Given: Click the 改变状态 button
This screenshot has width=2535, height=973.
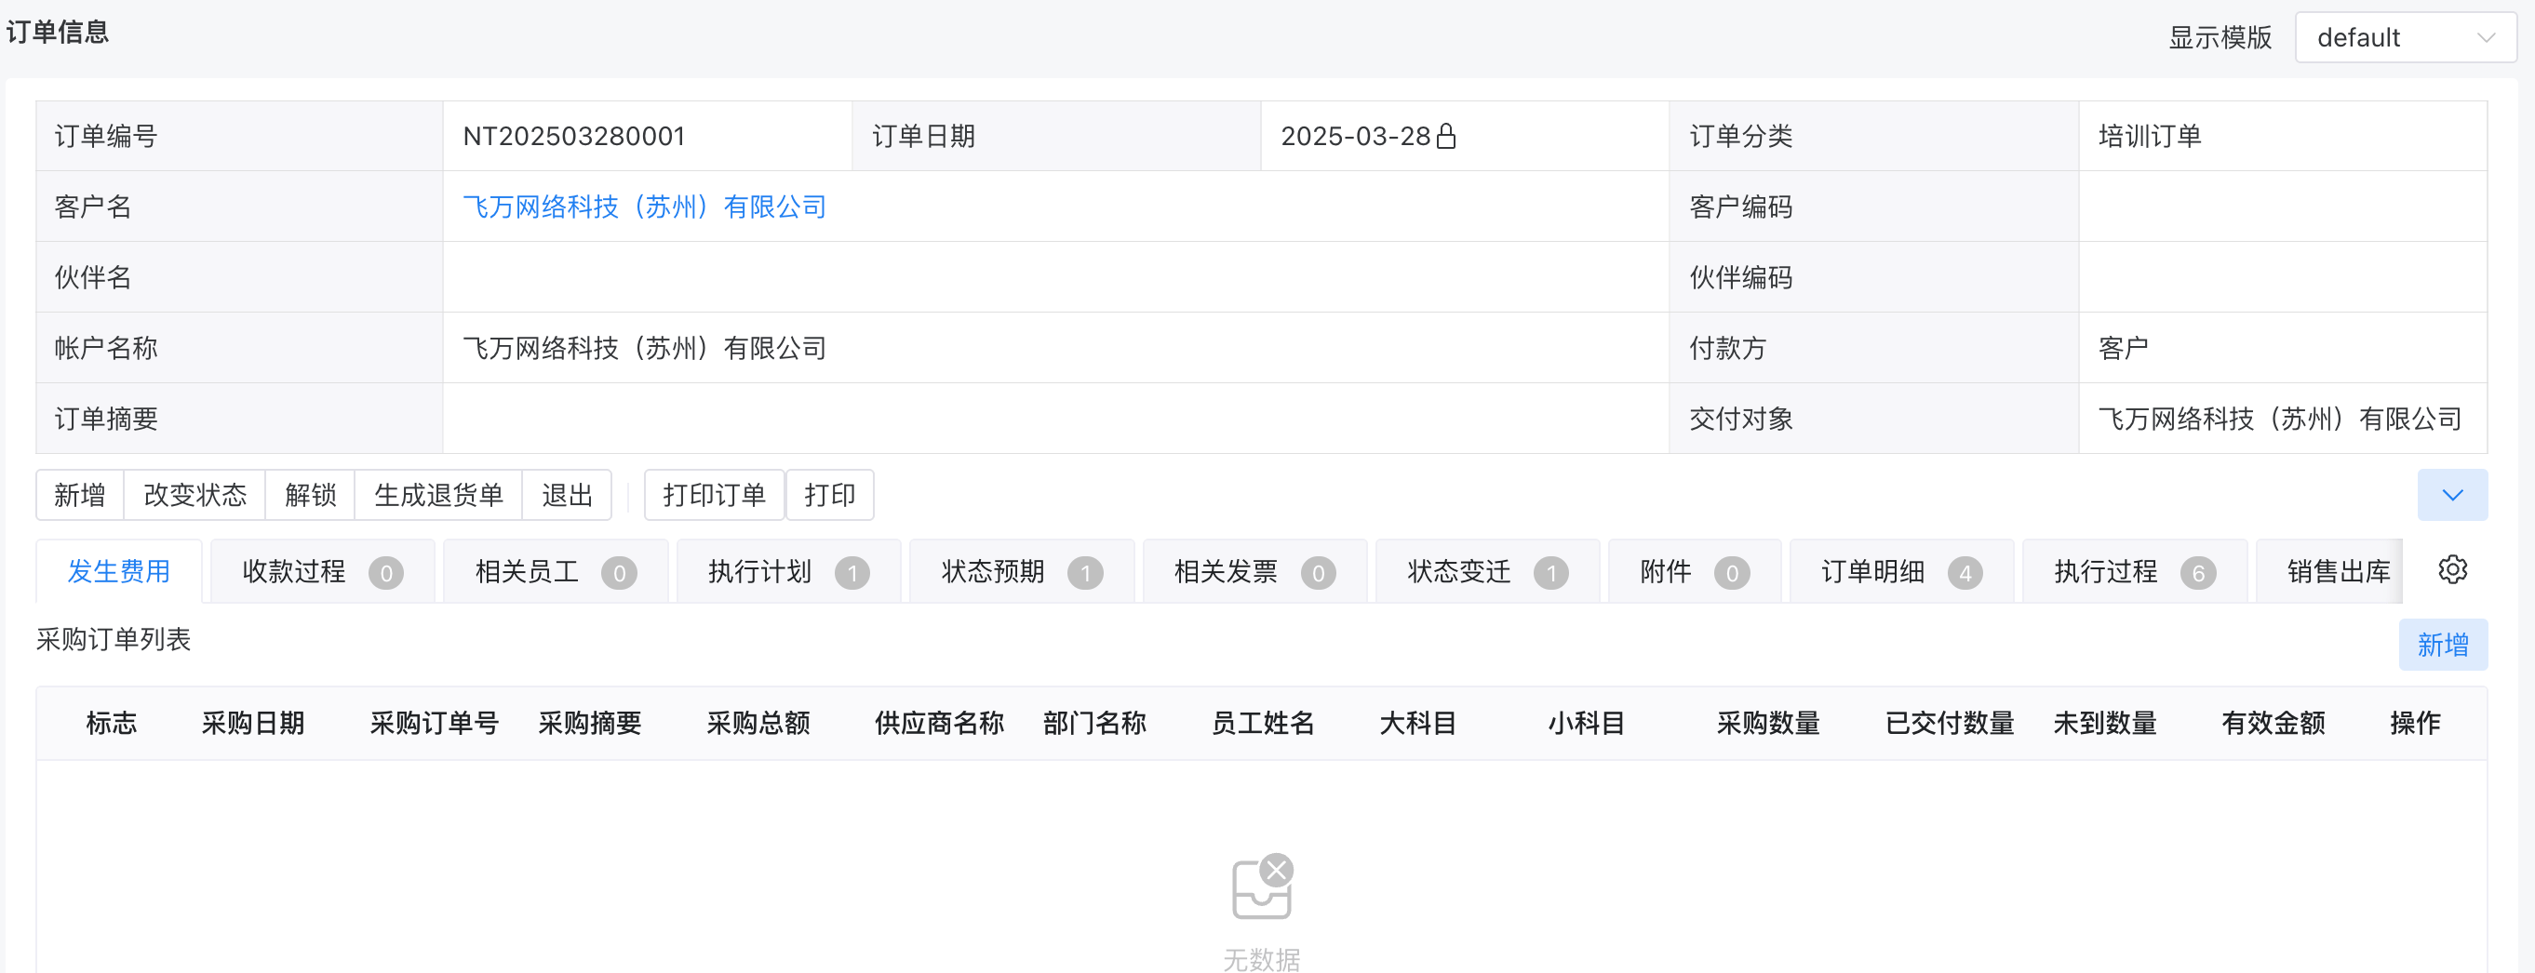Looking at the screenshot, I should [194, 495].
